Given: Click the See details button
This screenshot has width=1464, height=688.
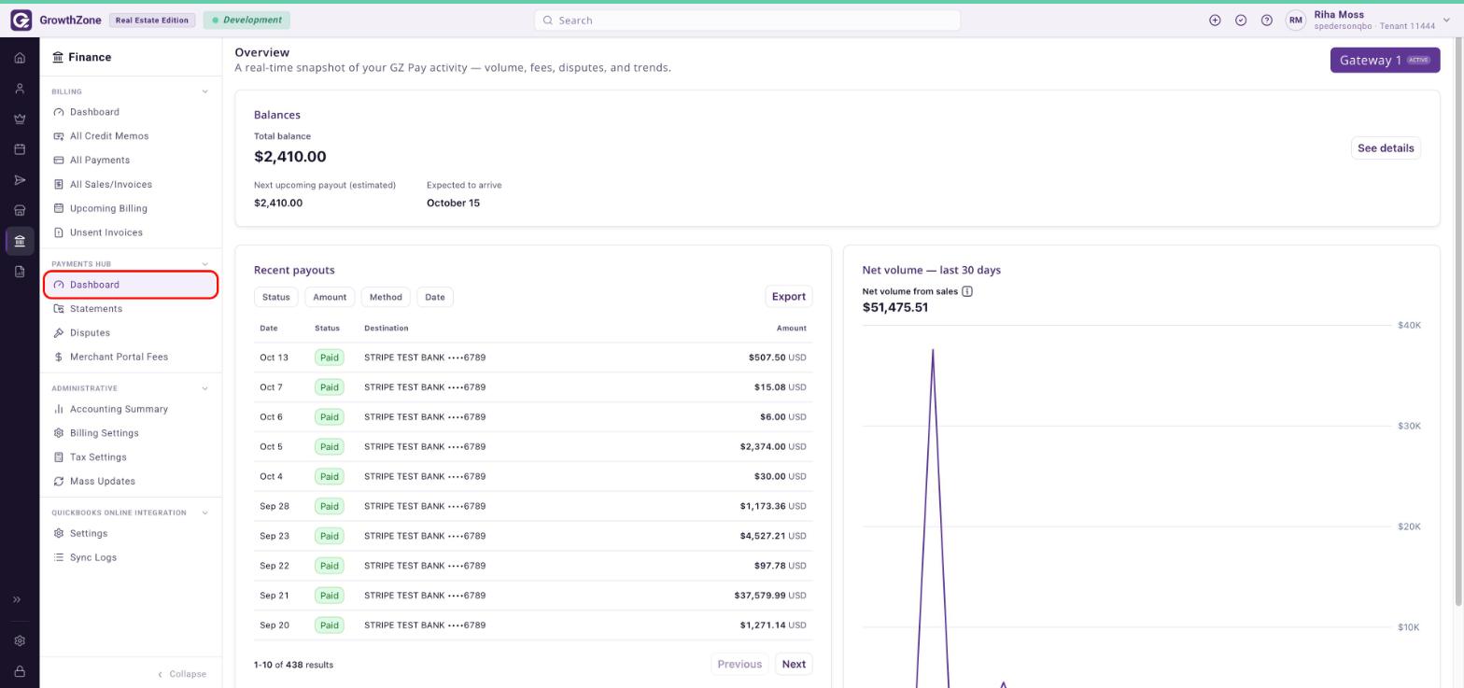Looking at the screenshot, I should click(x=1386, y=148).
